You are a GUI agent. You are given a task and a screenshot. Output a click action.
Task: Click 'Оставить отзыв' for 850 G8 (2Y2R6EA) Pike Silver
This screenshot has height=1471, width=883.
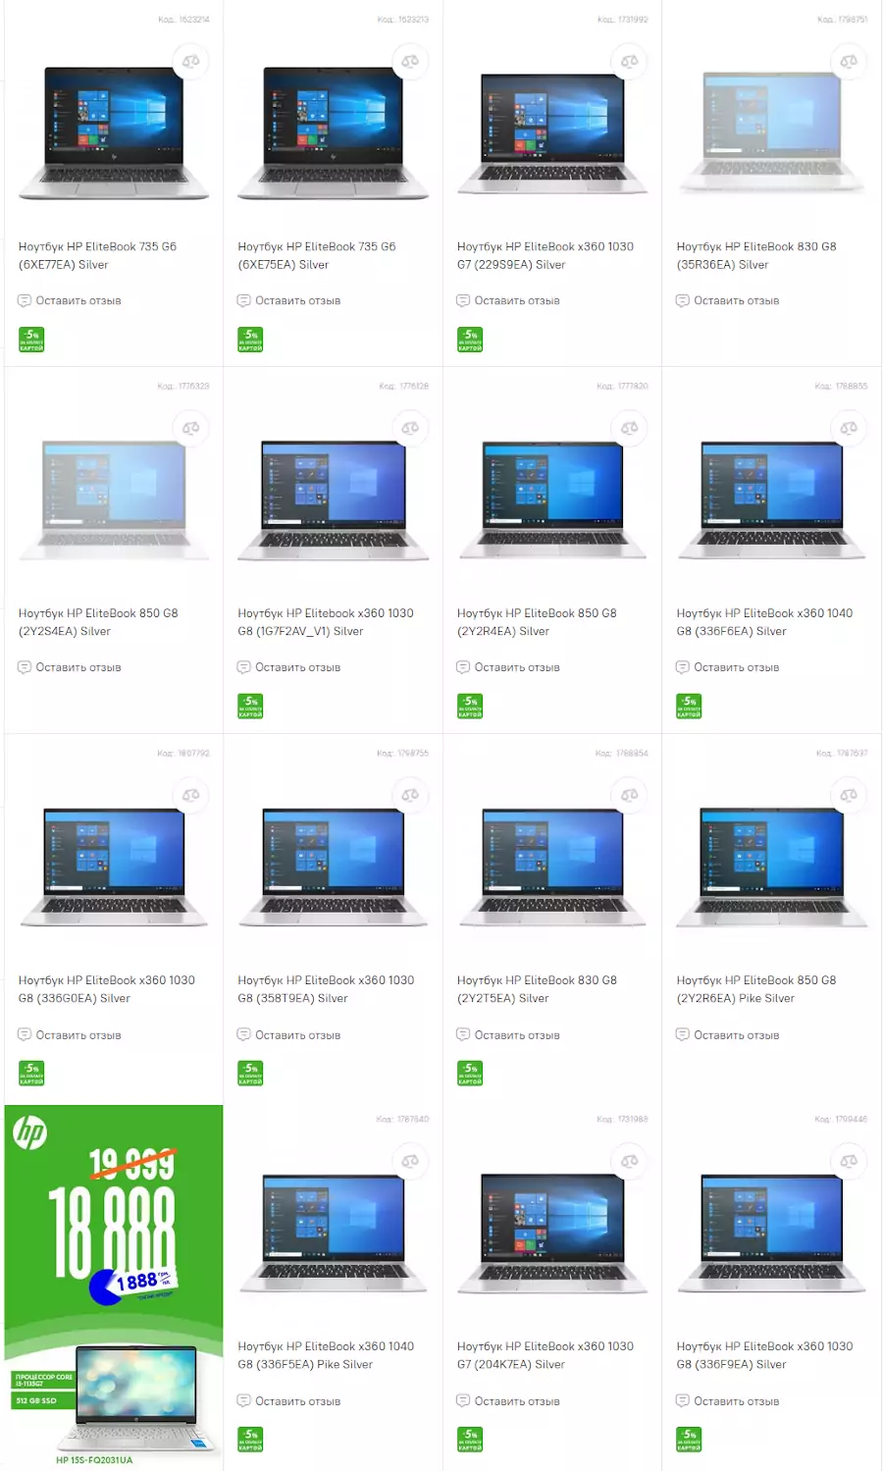[x=727, y=1035]
